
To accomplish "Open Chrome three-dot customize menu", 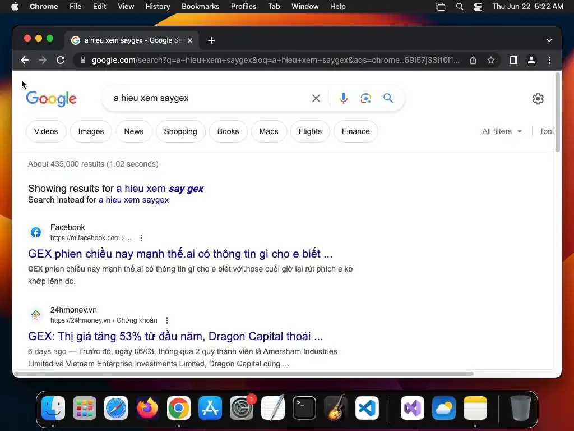I will pos(549,60).
